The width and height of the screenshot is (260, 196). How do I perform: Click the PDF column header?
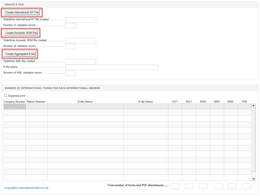[244, 101]
